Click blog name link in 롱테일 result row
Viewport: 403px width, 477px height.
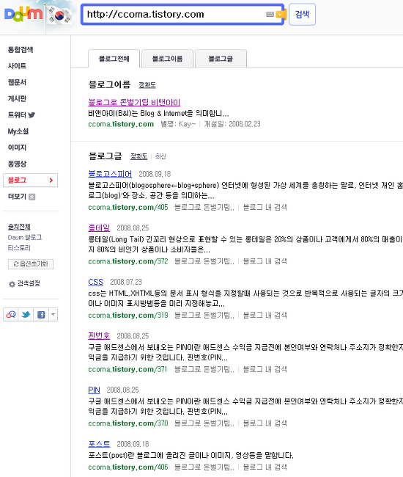[204, 261]
